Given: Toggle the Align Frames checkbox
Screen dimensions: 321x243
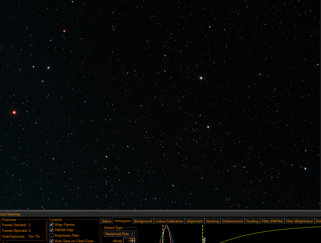Looking at the screenshot, I should [x=51, y=225].
